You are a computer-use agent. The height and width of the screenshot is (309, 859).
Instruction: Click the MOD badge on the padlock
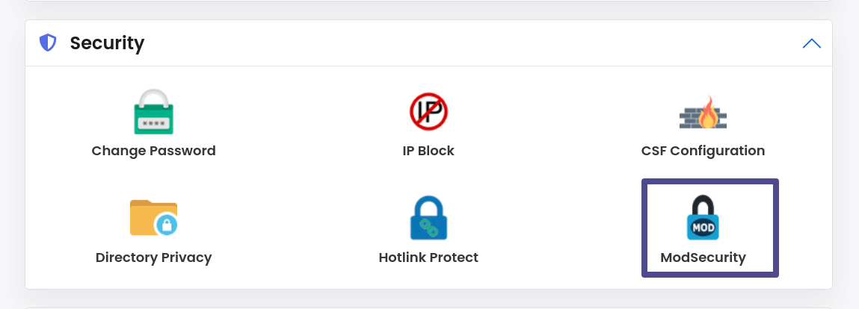click(x=703, y=227)
